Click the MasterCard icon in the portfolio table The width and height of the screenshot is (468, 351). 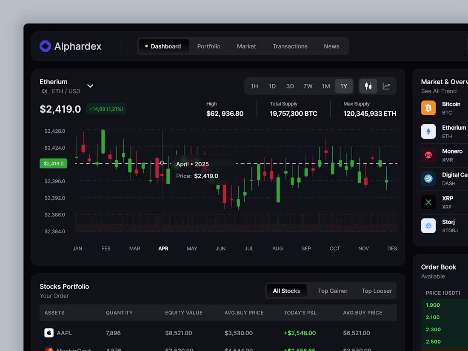[49, 349]
